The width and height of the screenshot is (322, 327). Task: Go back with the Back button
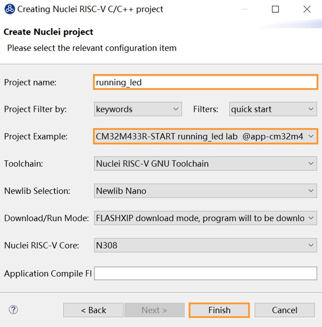click(x=93, y=310)
